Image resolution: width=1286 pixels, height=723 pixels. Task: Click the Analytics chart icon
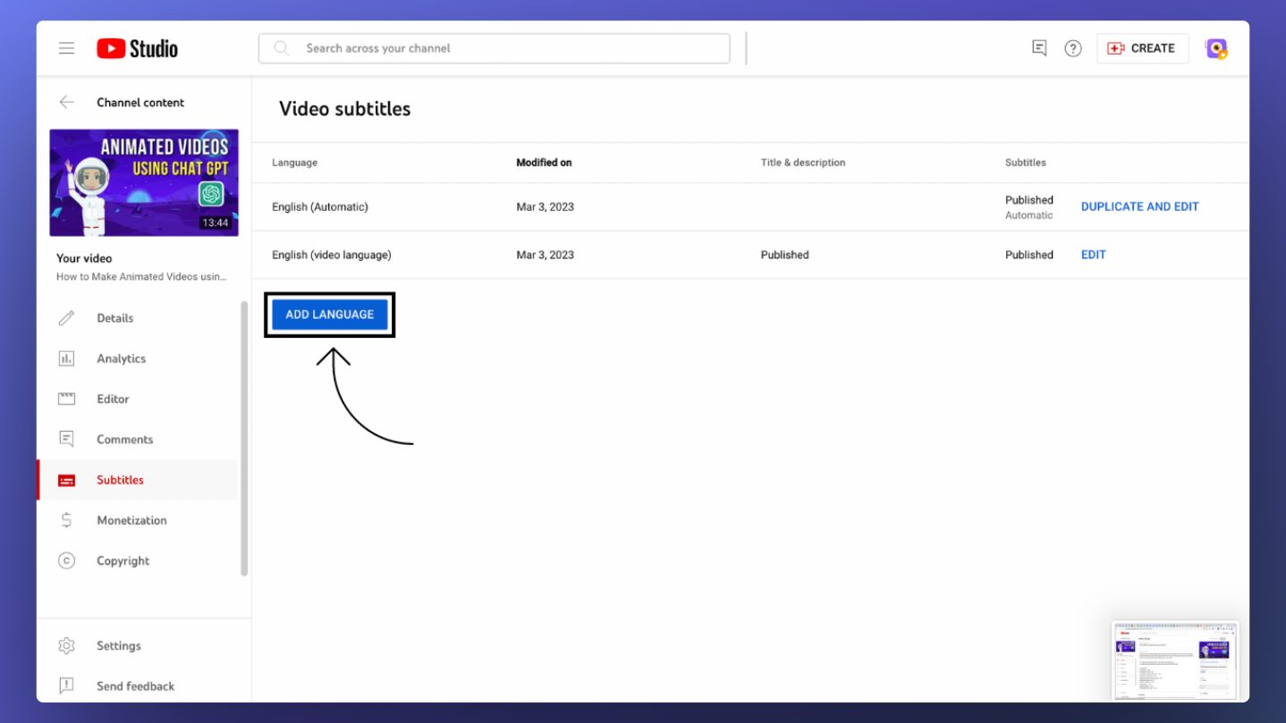pos(66,358)
